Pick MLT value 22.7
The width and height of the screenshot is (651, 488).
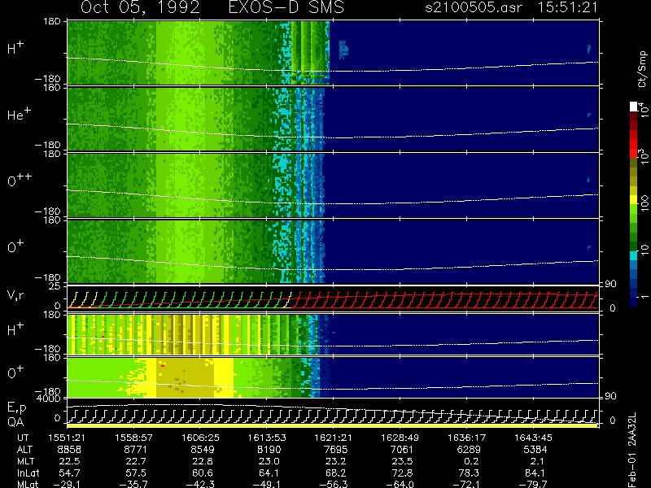click(136, 461)
